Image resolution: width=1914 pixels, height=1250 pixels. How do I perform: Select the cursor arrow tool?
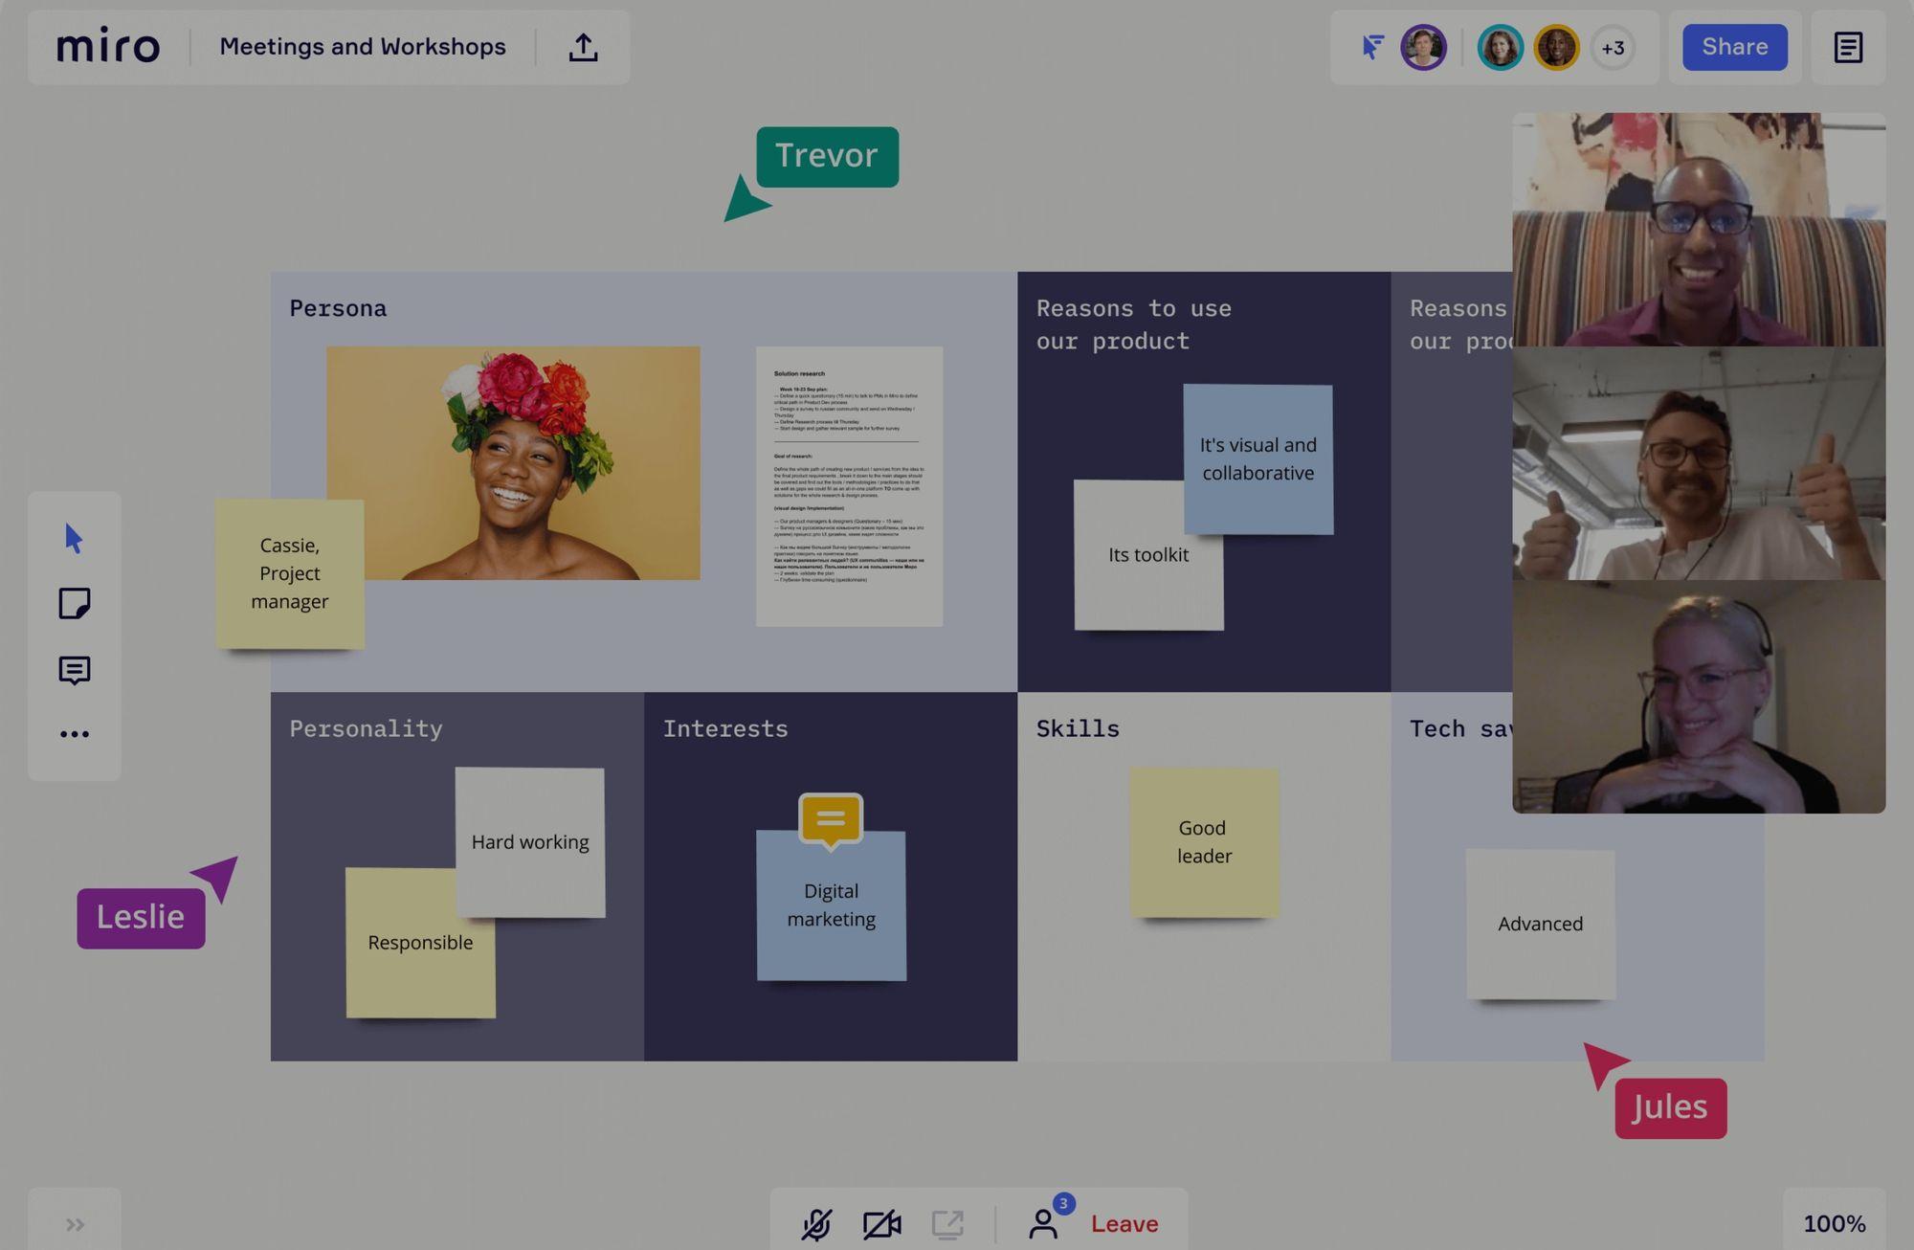click(74, 539)
